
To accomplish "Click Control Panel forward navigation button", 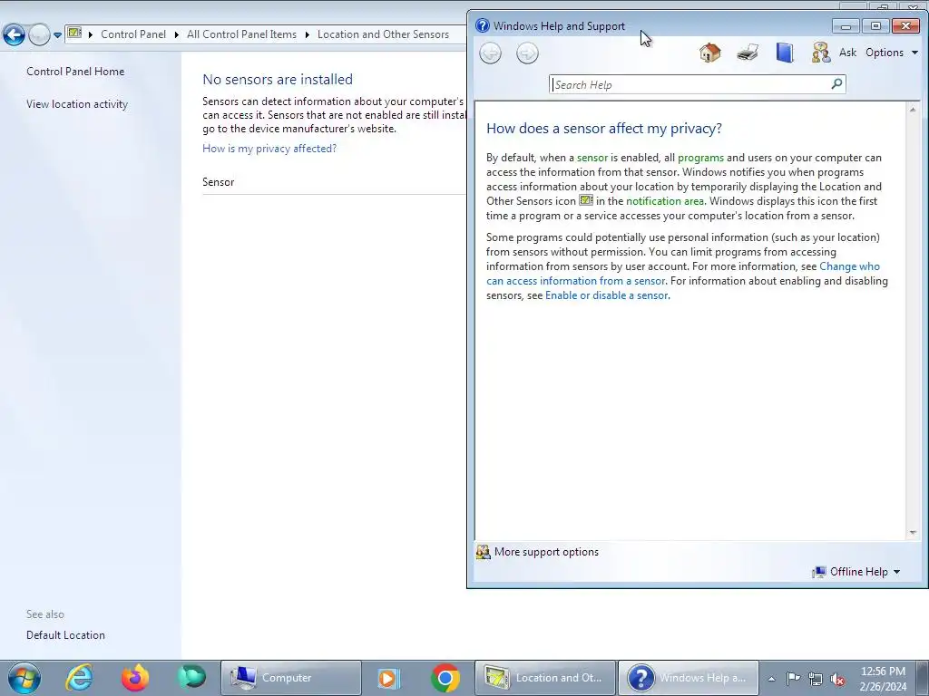I will pyautogui.click(x=39, y=35).
